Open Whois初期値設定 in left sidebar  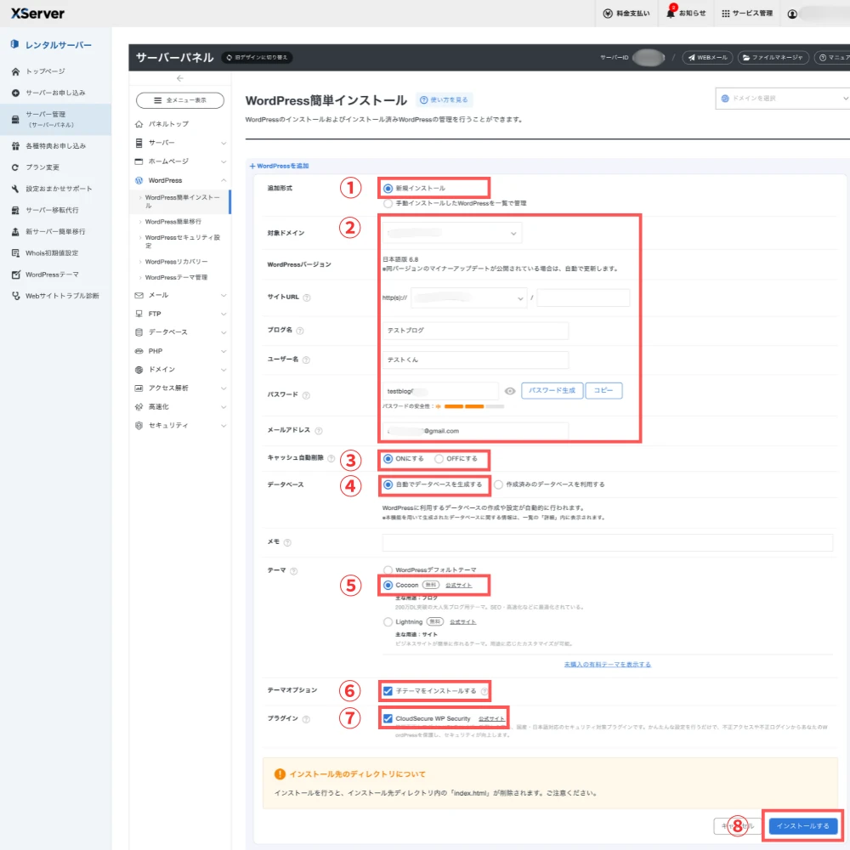pos(52,253)
